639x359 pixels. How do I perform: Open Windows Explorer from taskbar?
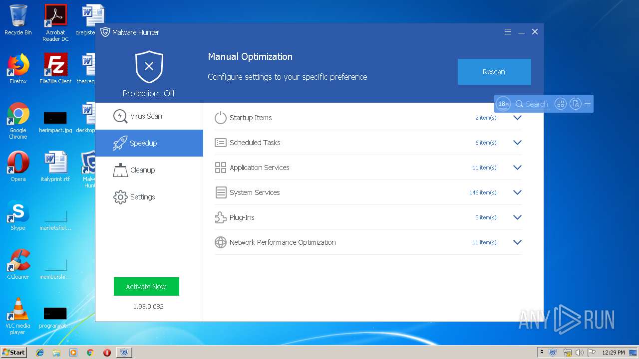56,353
